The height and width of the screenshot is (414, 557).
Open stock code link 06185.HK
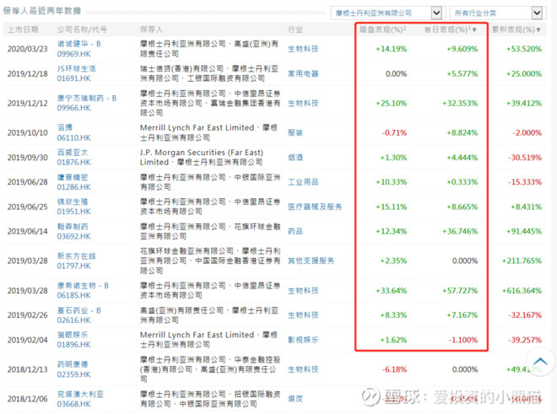tap(74, 295)
